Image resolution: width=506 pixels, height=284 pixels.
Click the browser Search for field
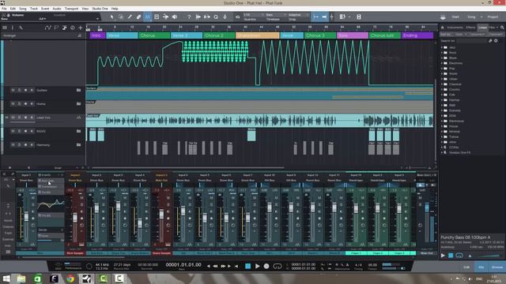(472, 41)
